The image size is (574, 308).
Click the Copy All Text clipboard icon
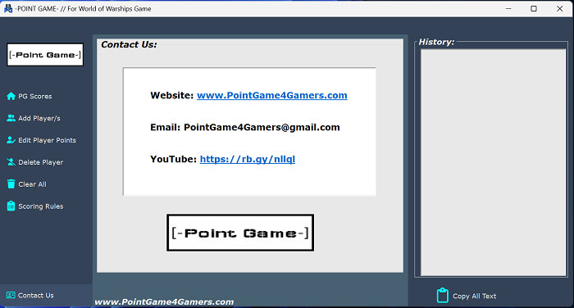[443, 295]
